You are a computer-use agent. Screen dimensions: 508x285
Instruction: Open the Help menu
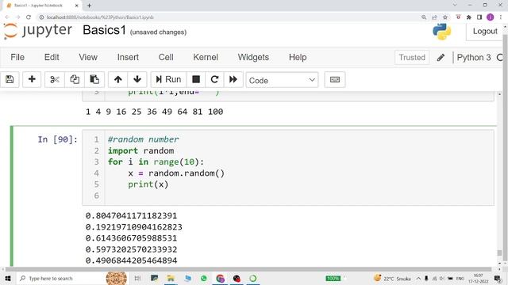pos(298,58)
